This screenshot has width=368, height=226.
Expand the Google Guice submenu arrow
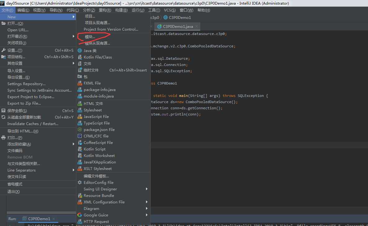pyautogui.click(x=147, y=215)
